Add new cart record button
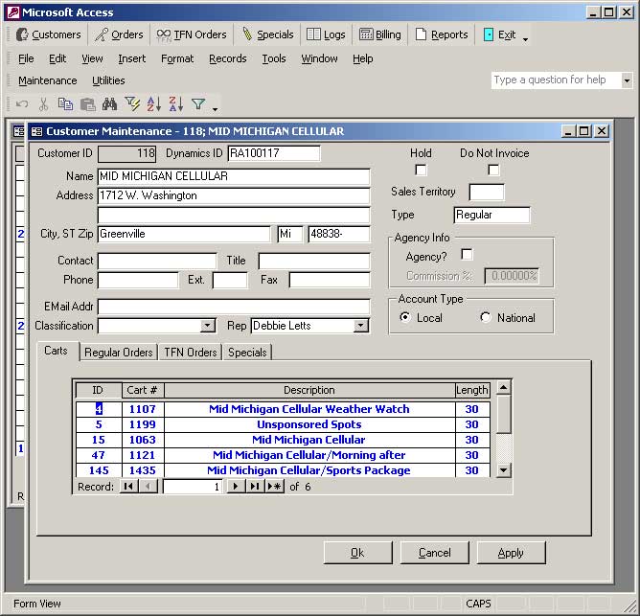 [275, 486]
